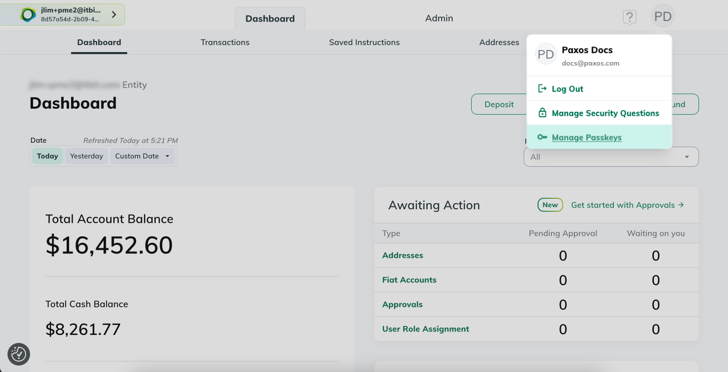Select the Yesterday date filter
Viewport: 728px width, 372px height.
click(x=87, y=156)
